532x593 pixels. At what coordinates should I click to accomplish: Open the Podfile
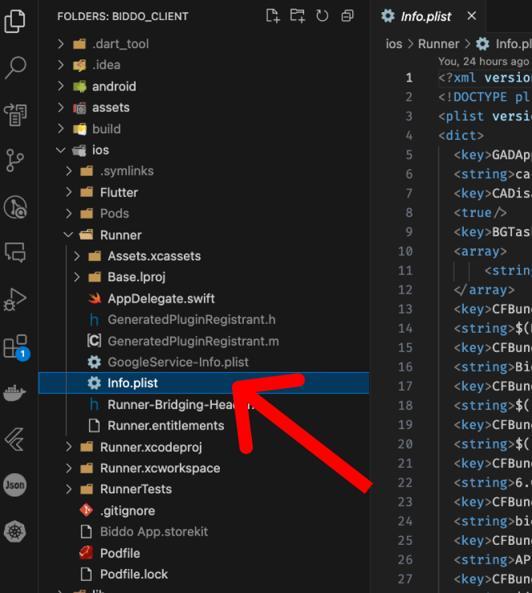tap(120, 554)
